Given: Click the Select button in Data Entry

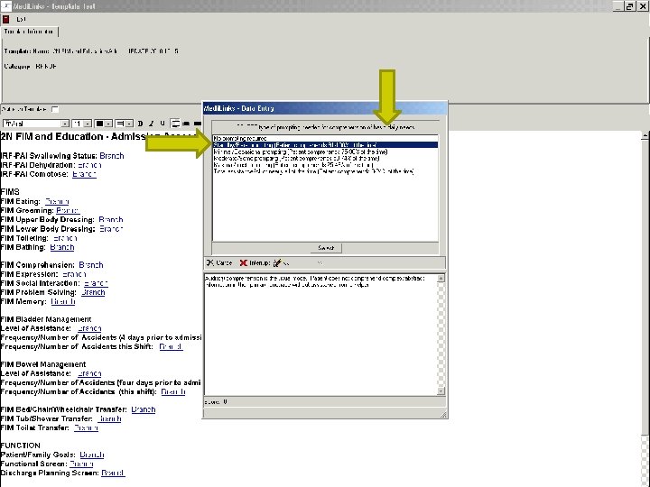Looking at the screenshot, I should 326,248.
